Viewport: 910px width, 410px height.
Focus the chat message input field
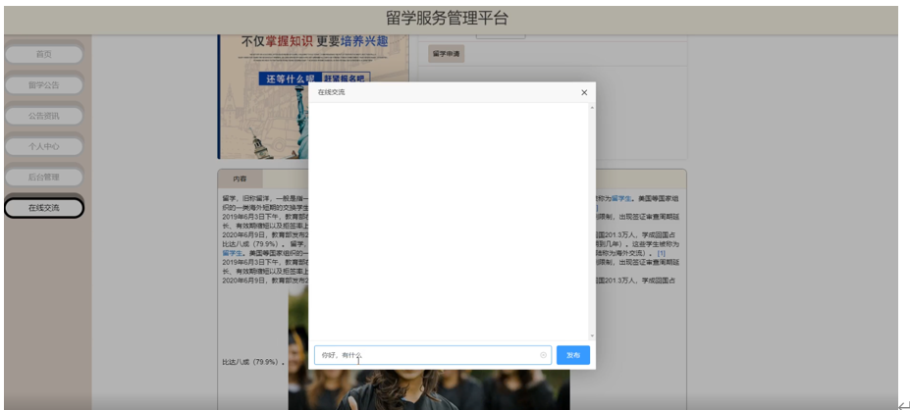coord(432,355)
